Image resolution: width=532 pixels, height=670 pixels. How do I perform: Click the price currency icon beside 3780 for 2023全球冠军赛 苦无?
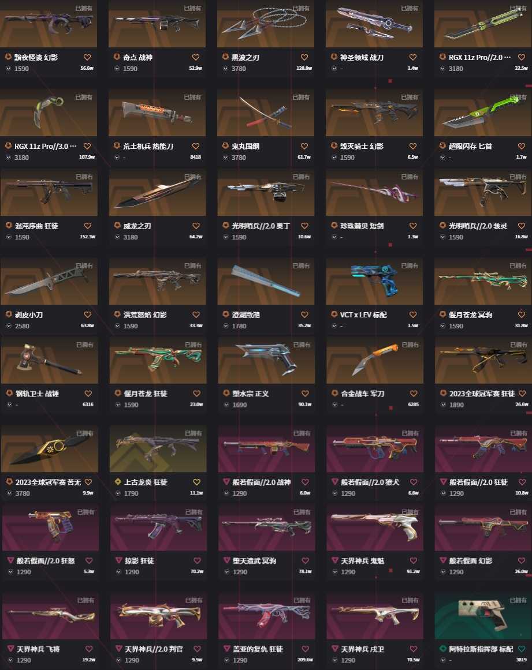click(x=9, y=493)
